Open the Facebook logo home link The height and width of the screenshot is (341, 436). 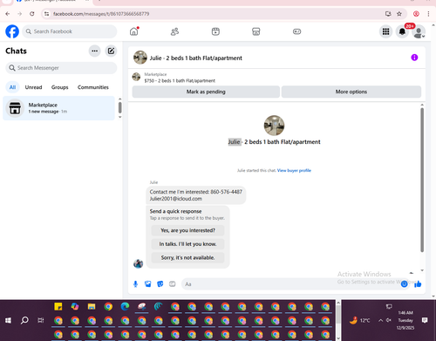12,31
